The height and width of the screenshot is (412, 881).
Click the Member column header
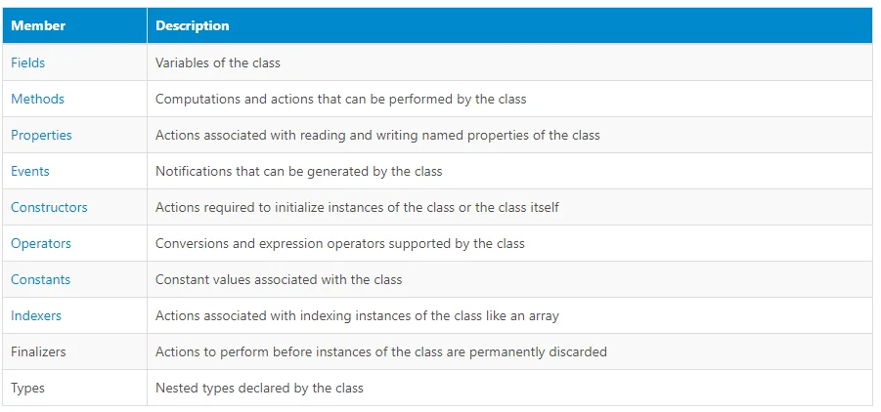[x=36, y=26]
